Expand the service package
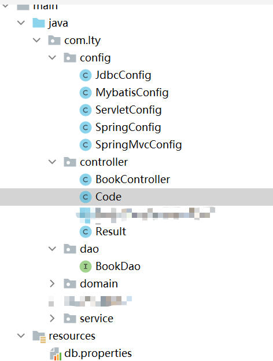The image size is (273, 361). (x=52, y=318)
